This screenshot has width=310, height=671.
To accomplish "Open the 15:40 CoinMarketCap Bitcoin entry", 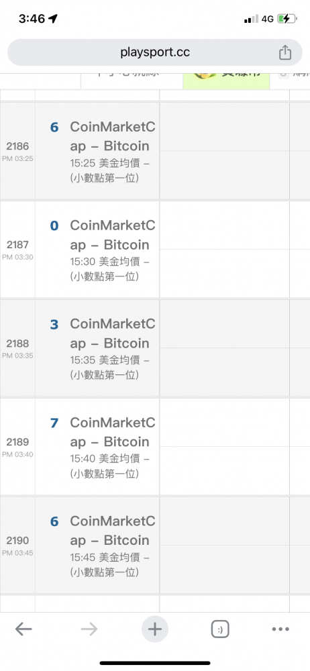I will pyautogui.click(x=113, y=447).
